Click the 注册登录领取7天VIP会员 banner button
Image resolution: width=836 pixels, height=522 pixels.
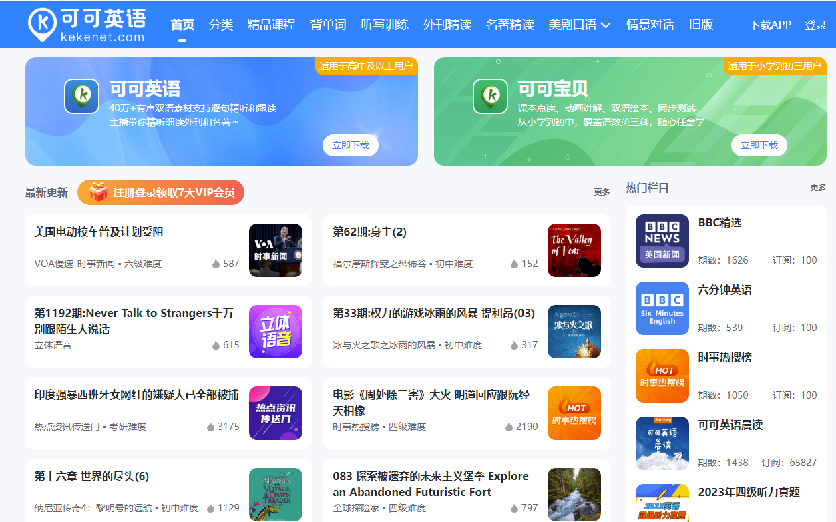pos(161,192)
